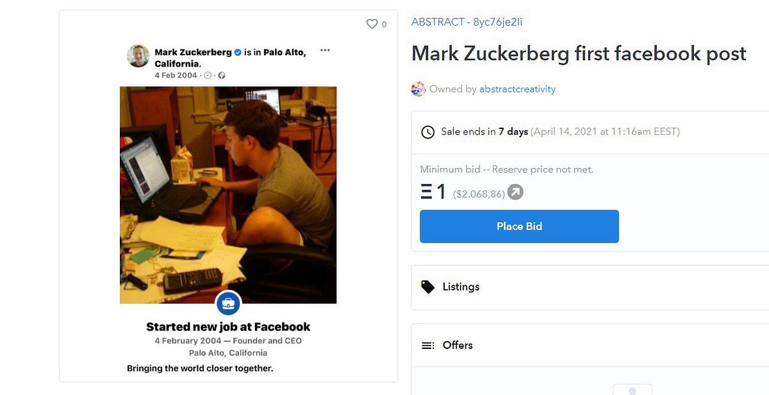The height and width of the screenshot is (395, 769).
Task: Select the tag icon beside Listings
Action: (x=428, y=287)
